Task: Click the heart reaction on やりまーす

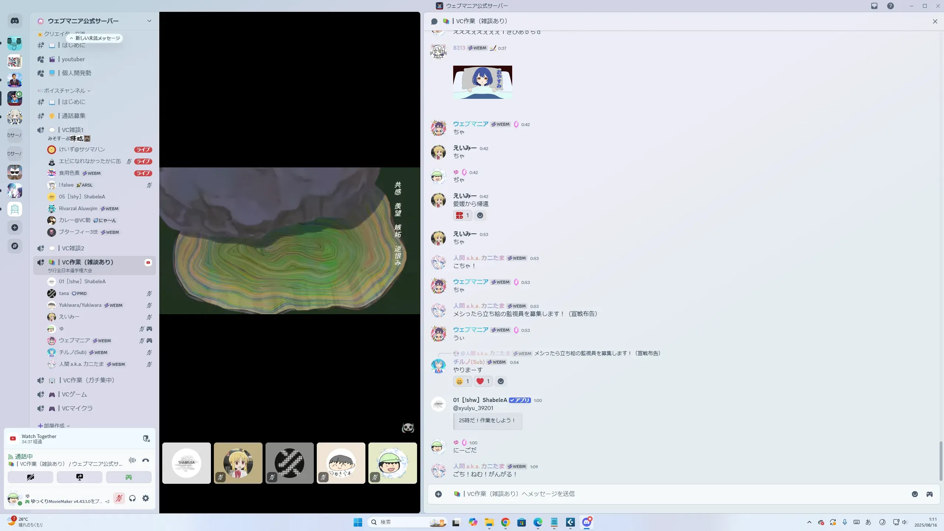Action: pyautogui.click(x=483, y=381)
